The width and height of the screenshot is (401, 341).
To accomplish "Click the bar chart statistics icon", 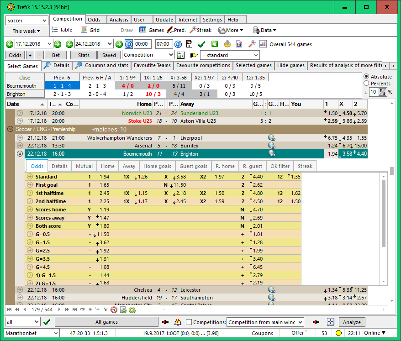I will pos(263,44).
